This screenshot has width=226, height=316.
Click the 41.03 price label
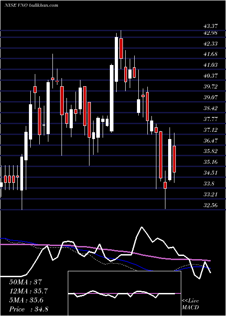tap(211, 65)
